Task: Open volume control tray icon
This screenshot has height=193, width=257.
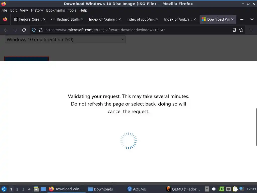Action: pyautogui.click(x=214, y=189)
